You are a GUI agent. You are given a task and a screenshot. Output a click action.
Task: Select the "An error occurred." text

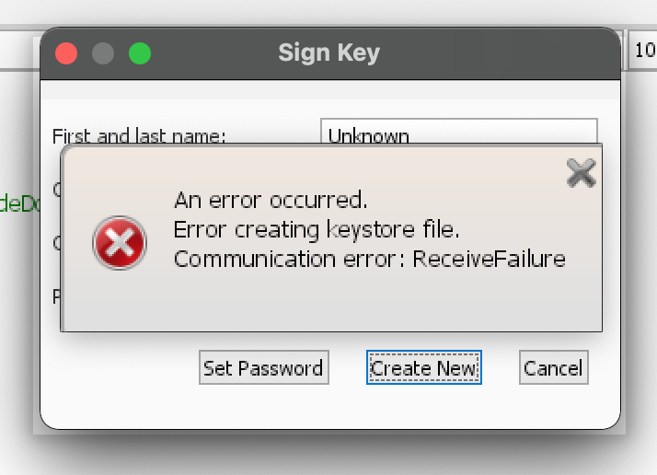[271, 200]
